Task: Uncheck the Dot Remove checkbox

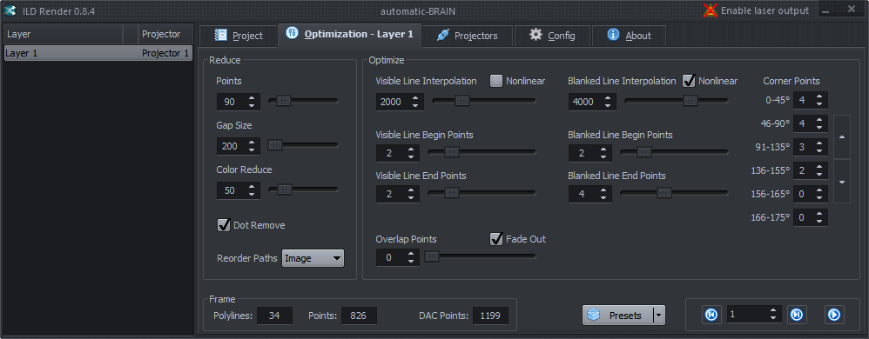Action: coord(224,225)
